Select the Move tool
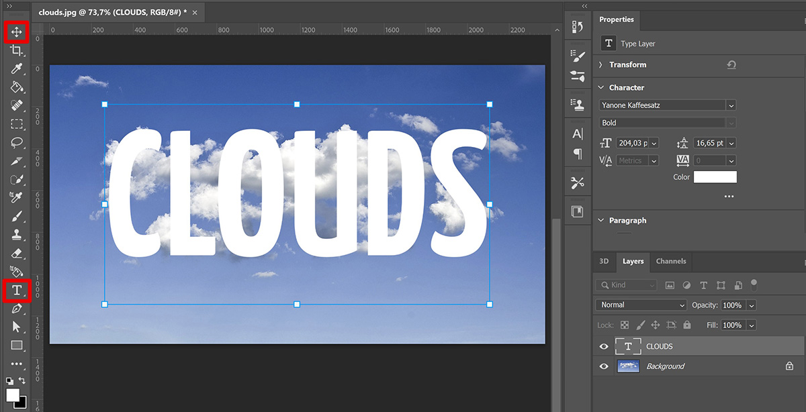The width and height of the screenshot is (806, 412). click(x=16, y=30)
